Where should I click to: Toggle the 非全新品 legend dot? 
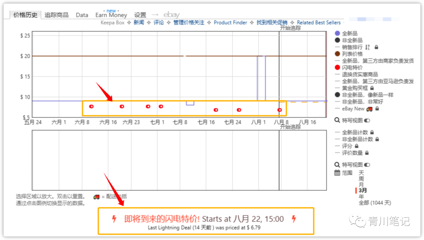[337, 40]
